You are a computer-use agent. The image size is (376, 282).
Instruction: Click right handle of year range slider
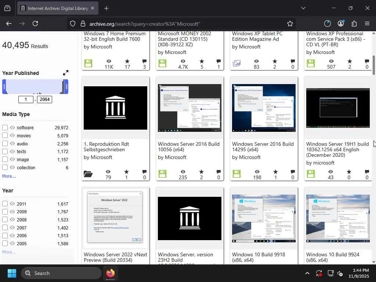pyautogui.click(x=66, y=87)
